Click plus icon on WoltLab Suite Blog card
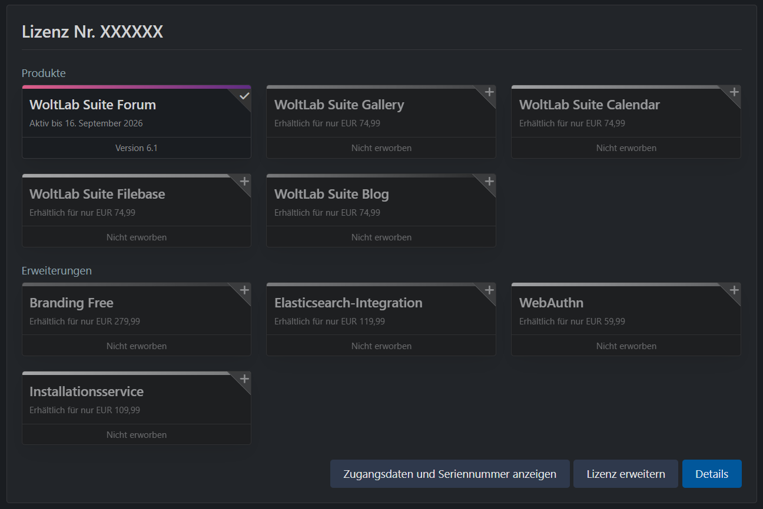This screenshot has height=509, width=763. click(489, 182)
